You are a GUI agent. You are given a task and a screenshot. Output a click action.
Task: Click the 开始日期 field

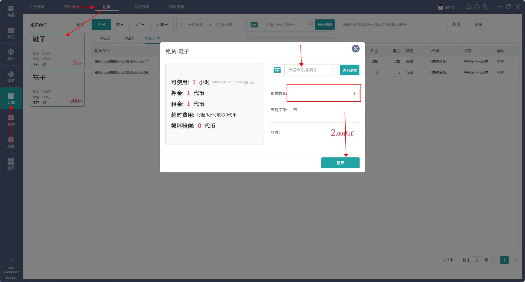coord(196,25)
